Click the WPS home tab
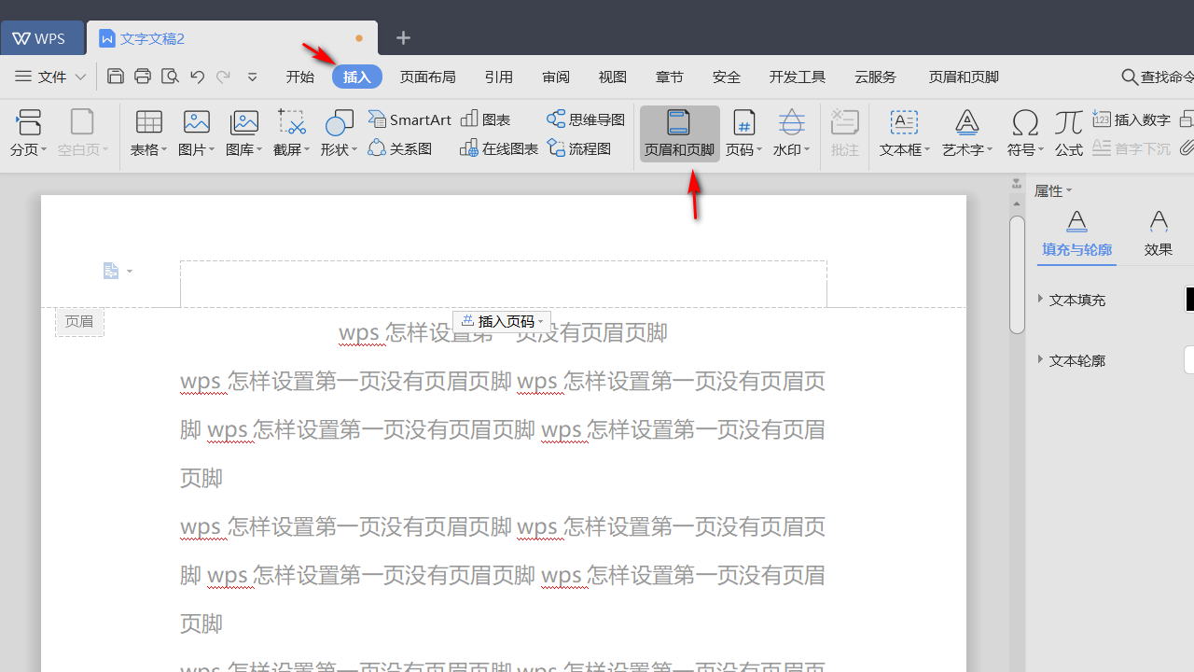1194x672 pixels. 42,38
